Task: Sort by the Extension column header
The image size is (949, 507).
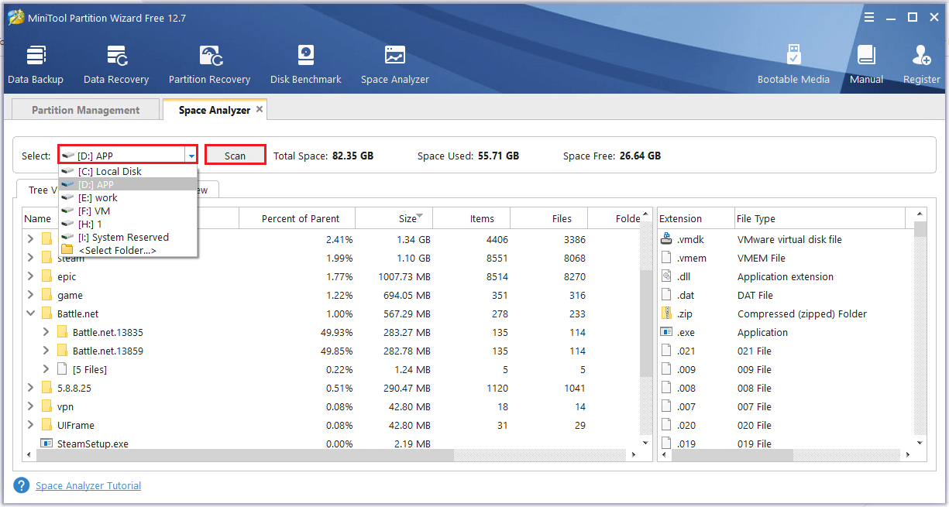Action: 696,218
